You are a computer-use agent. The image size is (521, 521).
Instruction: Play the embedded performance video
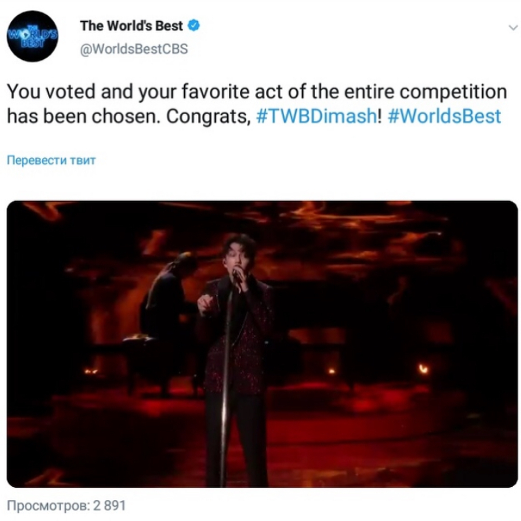262,344
